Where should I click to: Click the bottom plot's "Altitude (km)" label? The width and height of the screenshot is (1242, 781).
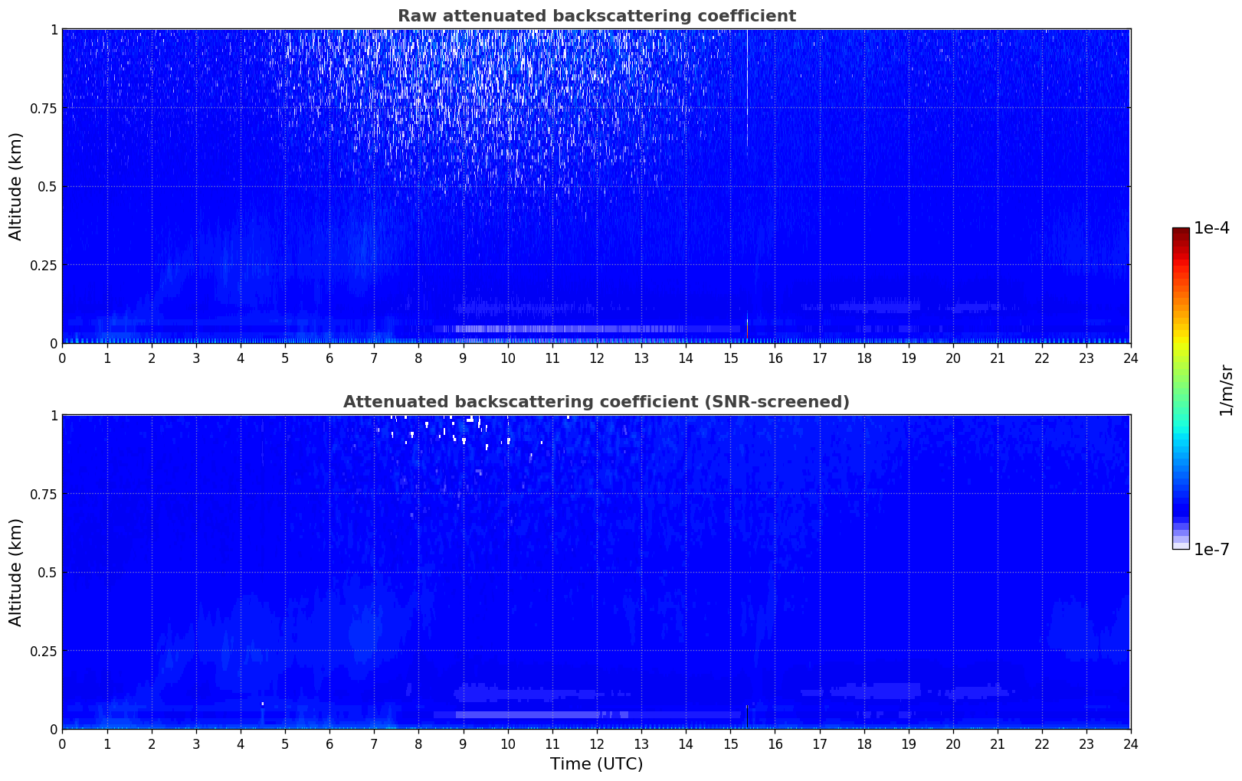coord(16,572)
